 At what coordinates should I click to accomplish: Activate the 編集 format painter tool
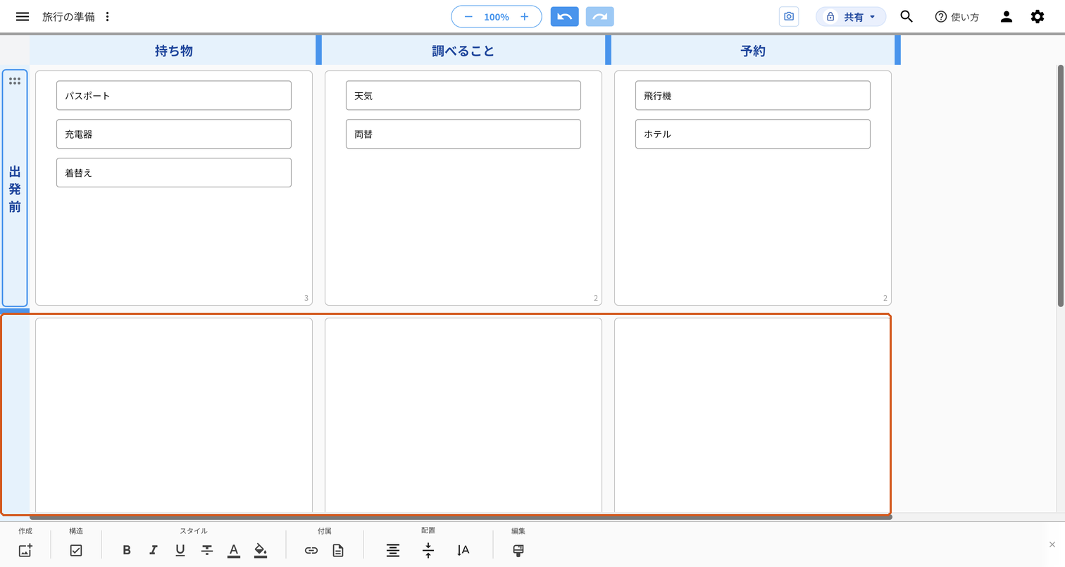[518, 551]
